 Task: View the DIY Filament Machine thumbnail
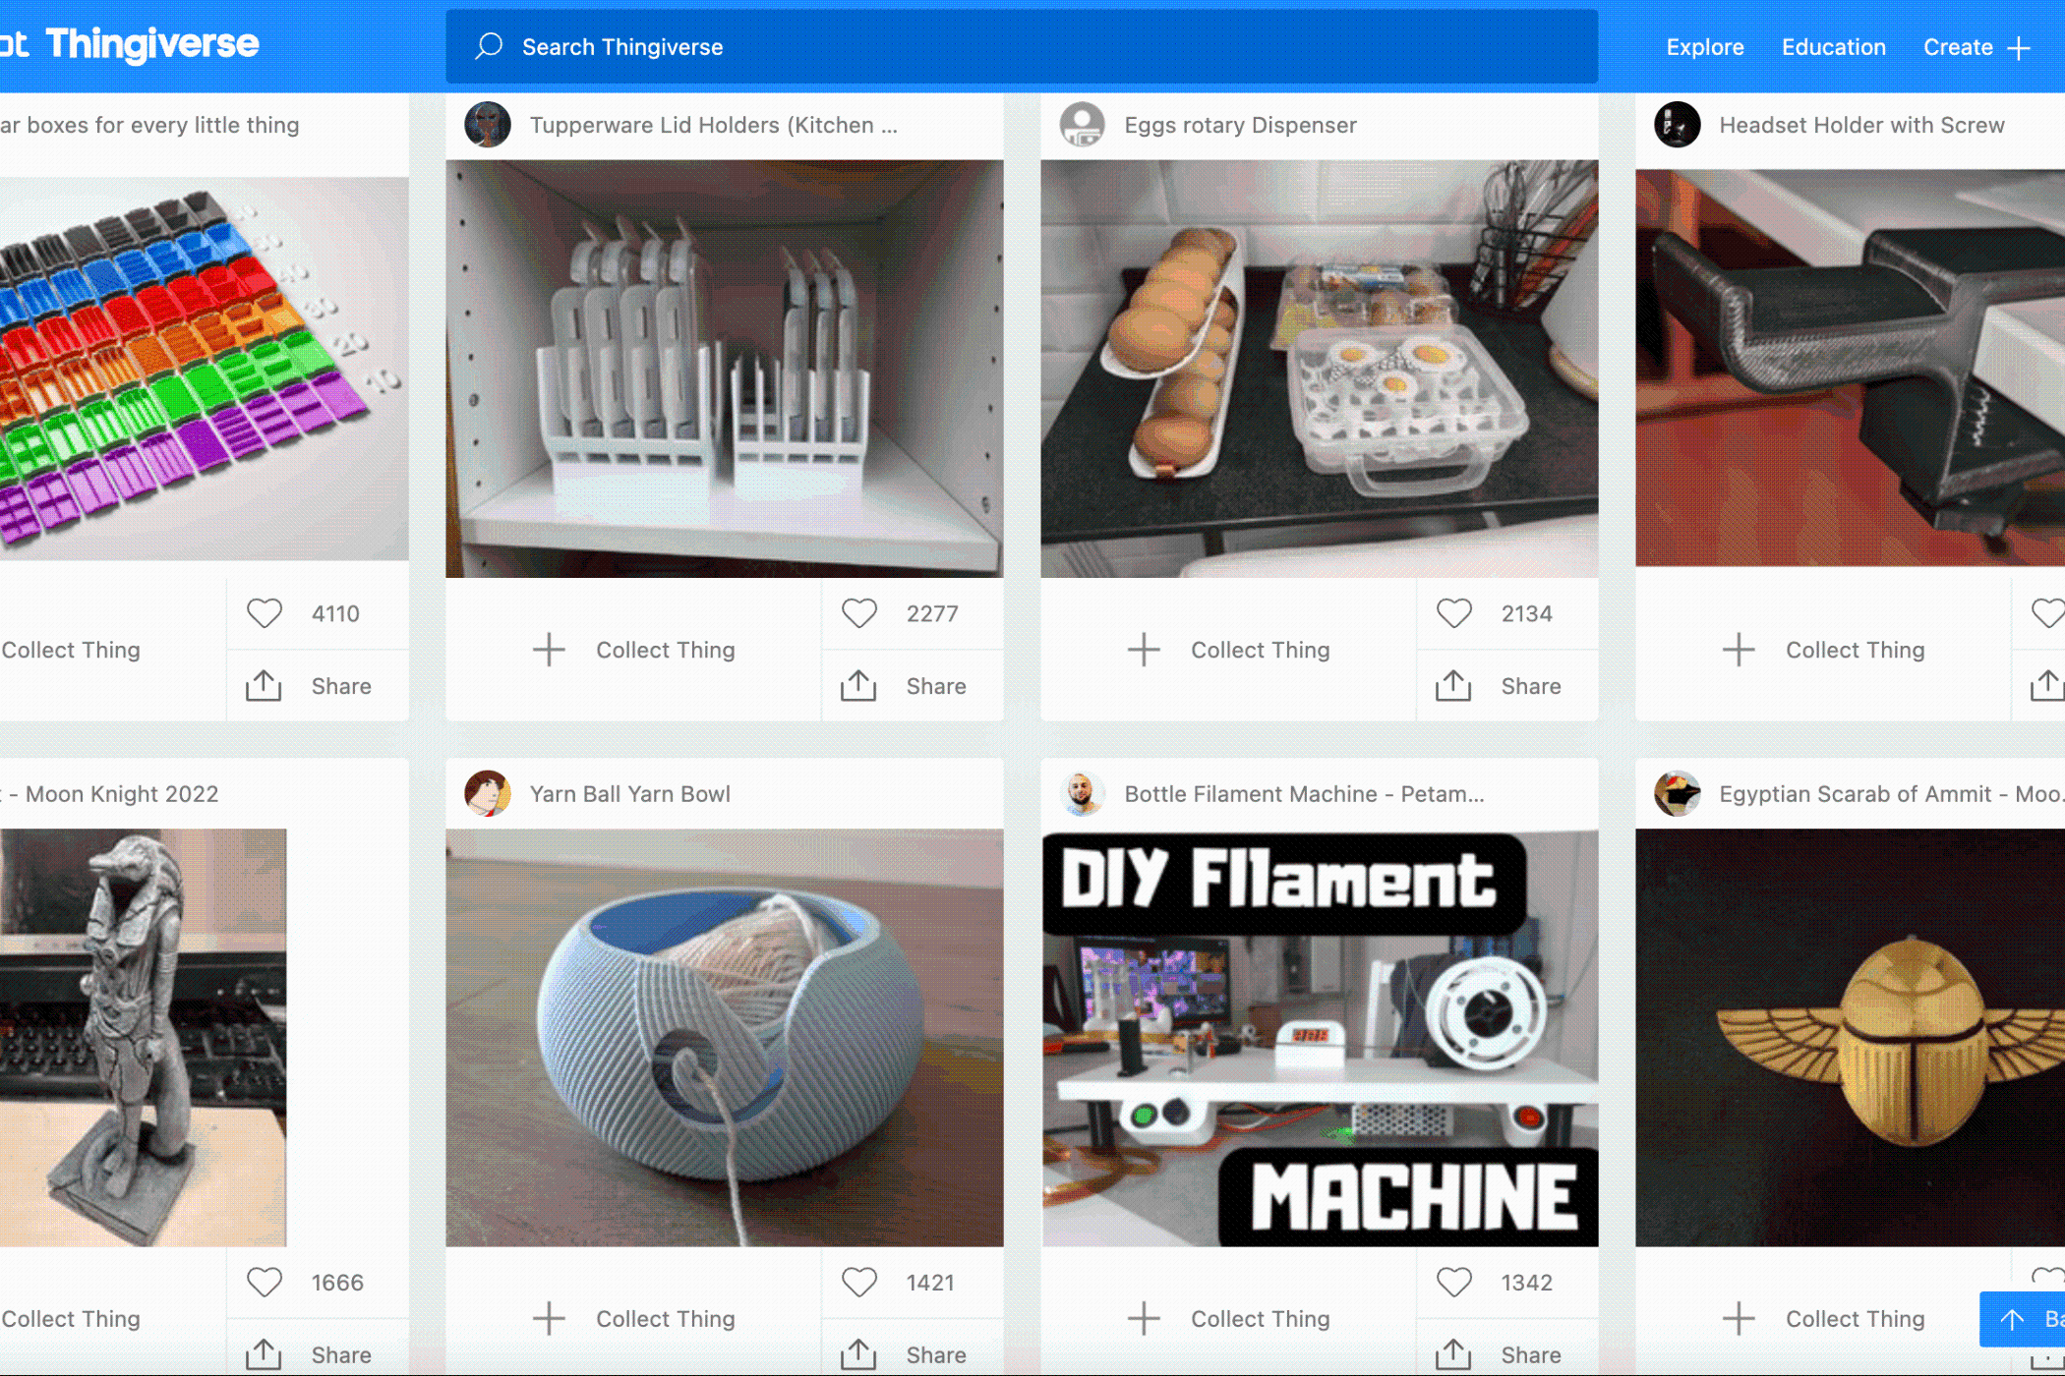pyautogui.click(x=1320, y=1038)
